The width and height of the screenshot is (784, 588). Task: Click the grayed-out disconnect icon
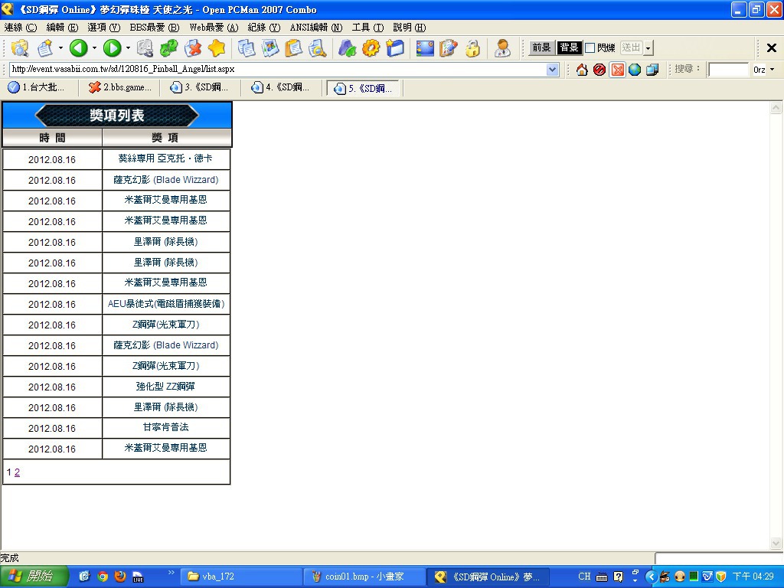tap(145, 48)
